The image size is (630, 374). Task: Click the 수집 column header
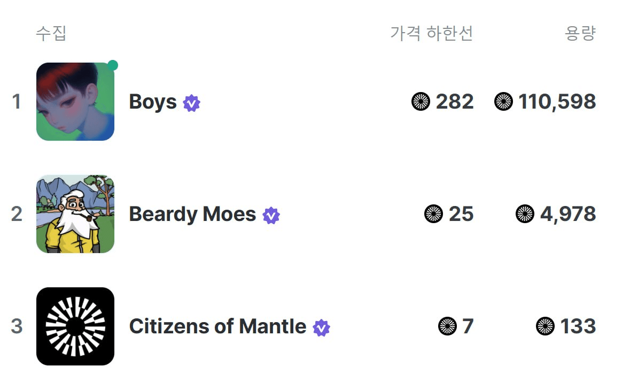click(51, 33)
